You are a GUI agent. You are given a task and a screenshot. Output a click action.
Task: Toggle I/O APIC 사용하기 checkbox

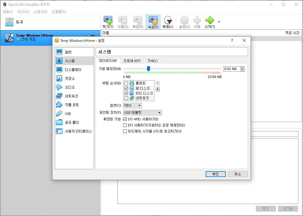coord(125,119)
